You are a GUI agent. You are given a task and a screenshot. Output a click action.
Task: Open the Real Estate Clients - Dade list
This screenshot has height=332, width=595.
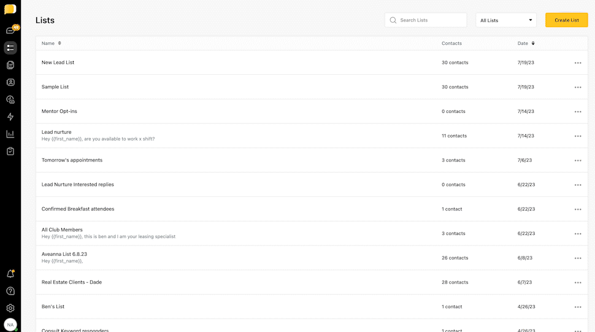pyautogui.click(x=72, y=282)
